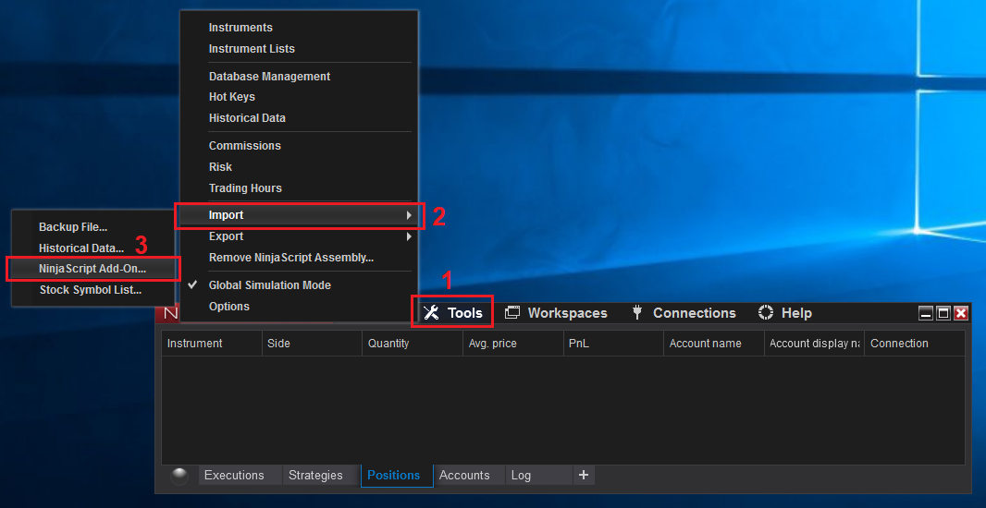Open Options from Tools menu
The height and width of the screenshot is (508, 986).
pos(228,307)
